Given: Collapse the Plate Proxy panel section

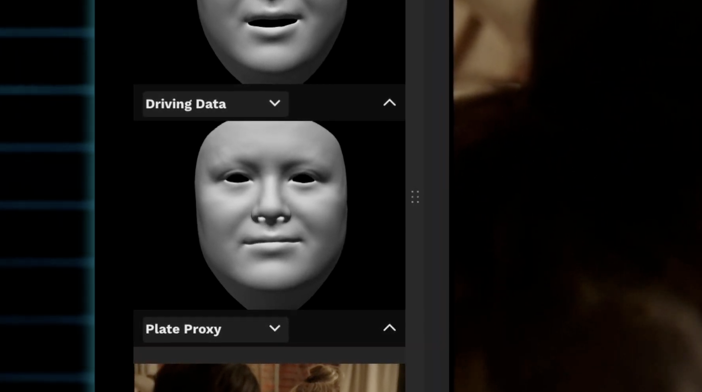Looking at the screenshot, I should tap(389, 328).
